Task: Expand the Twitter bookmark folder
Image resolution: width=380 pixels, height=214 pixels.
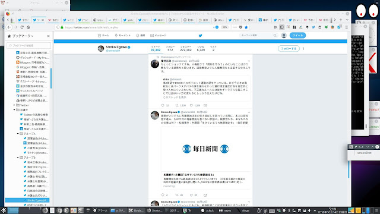Action: pyautogui.click(x=14, y=105)
